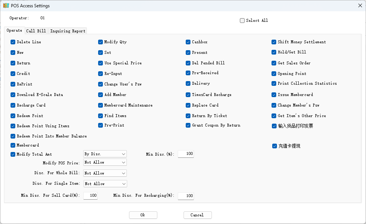Open the Inquiring Report tab
The height and width of the screenshot is (224, 366).
(x=68, y=31)
